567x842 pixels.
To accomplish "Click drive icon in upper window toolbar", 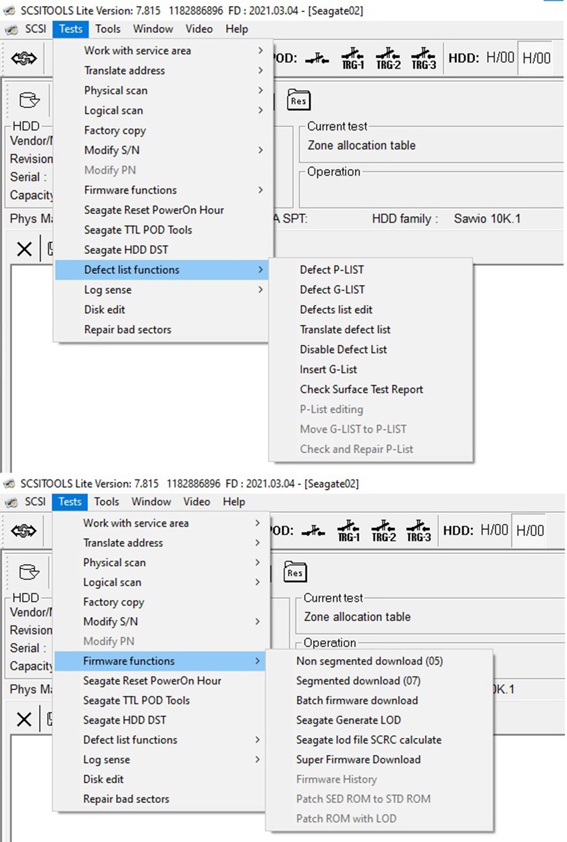I will coord(29,101).
